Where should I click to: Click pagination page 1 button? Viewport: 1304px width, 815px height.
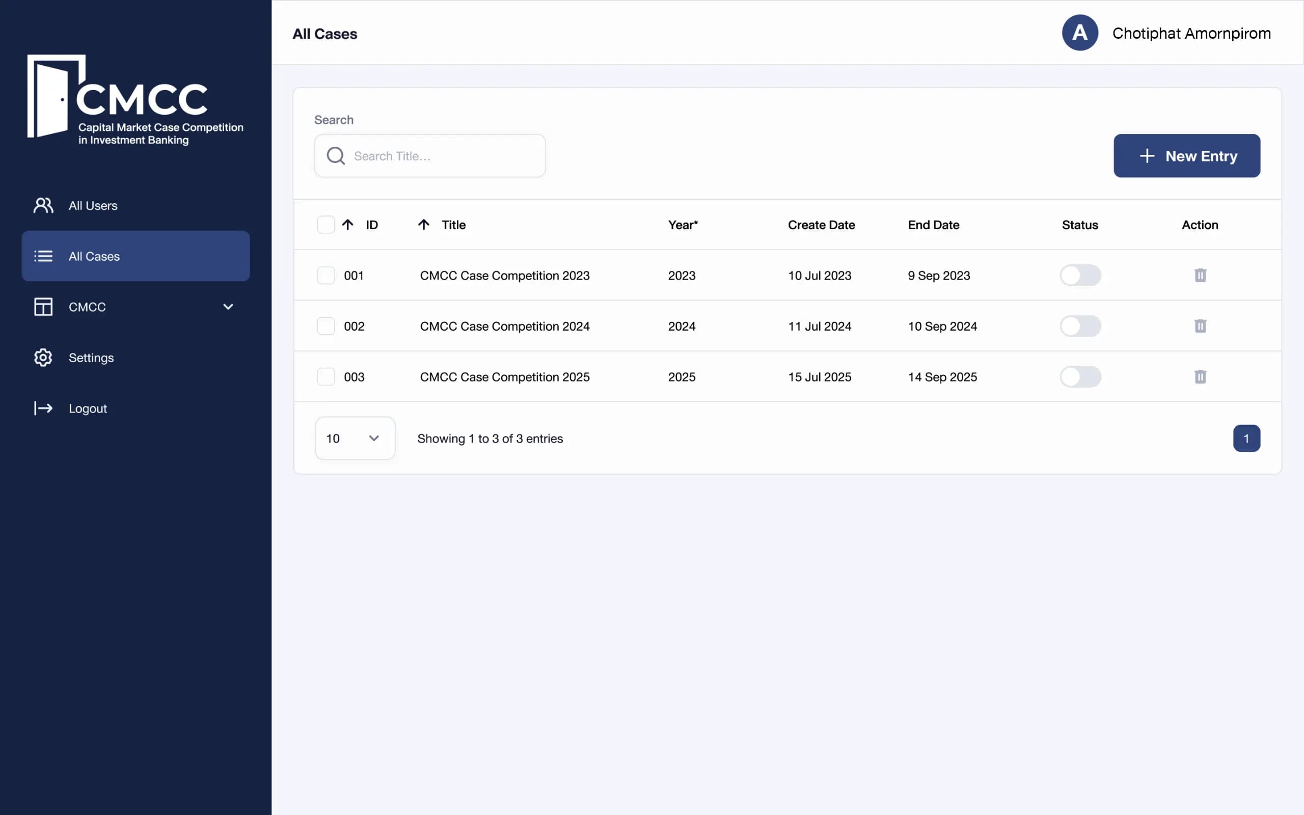coord(1246,438)
